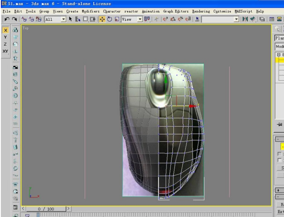Open the Rendering menu
284x217 pixels.
201,11
